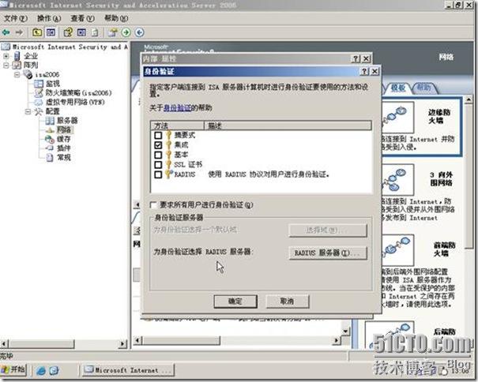Collapse the 配置 tree node
Viewport: 478px width, 382px height.
[x=28, y=111]
